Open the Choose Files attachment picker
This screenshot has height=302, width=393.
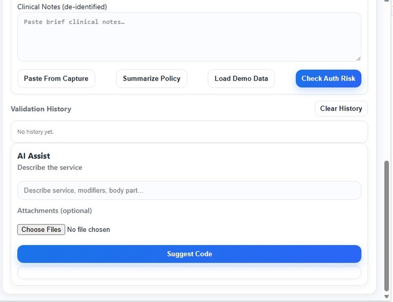[x=41, y=229]
